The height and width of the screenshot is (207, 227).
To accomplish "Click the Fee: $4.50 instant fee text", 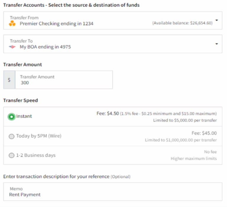I will point(108,113).
